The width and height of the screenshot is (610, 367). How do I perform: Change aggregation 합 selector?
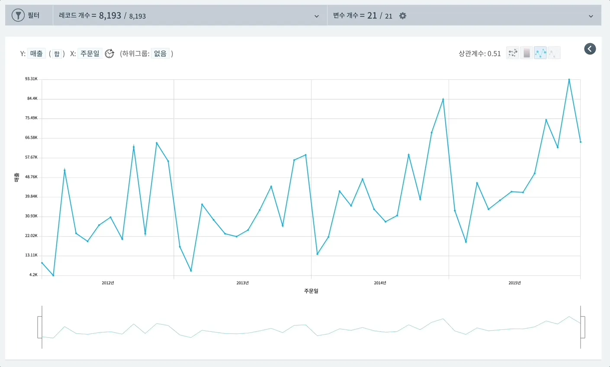click(57, 54)
